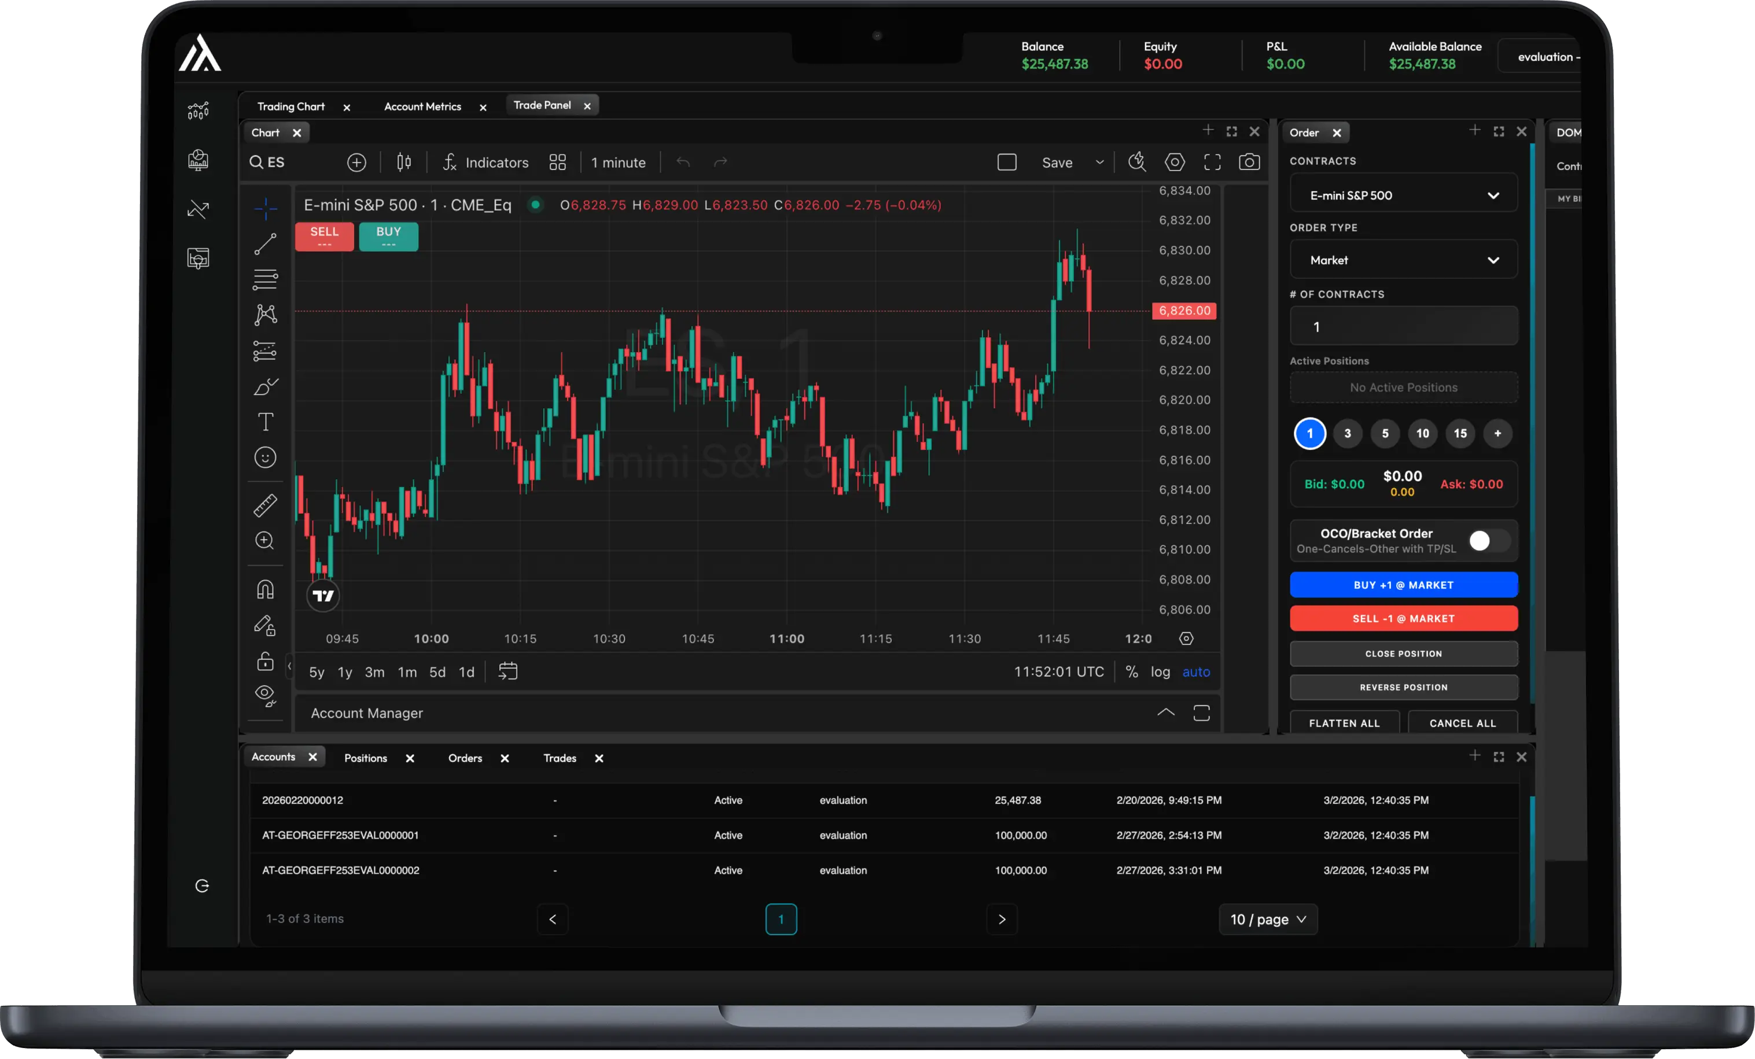Toggle stay in drawing mode

(265, 625)
